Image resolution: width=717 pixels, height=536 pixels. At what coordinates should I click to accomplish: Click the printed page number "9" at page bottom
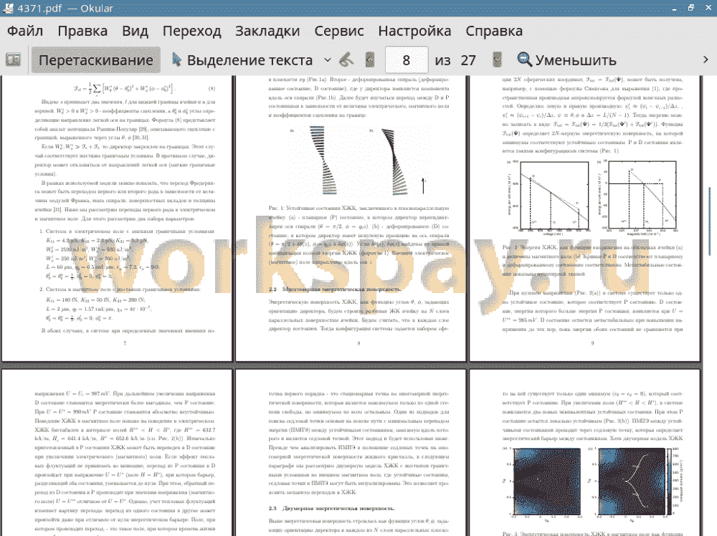point(593,343)
